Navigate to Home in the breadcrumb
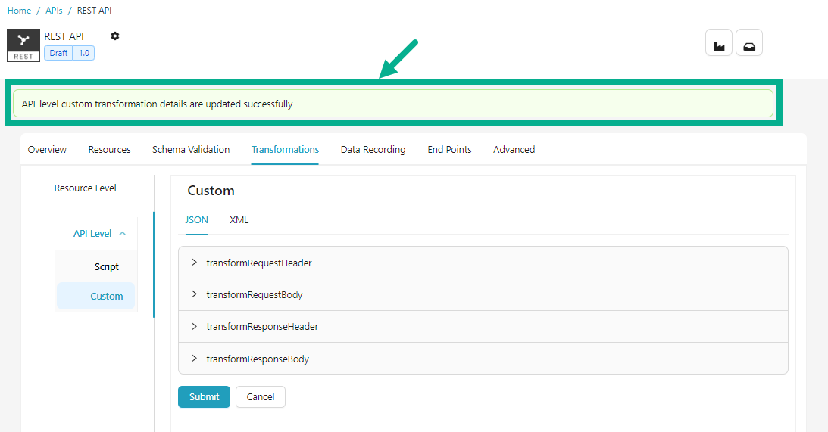This screenshot has height=432, width=828. [20, 11]
